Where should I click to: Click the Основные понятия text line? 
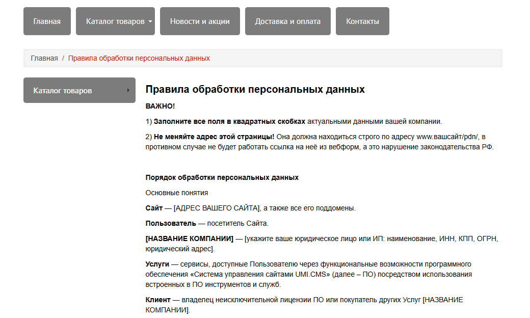(177, 193)
